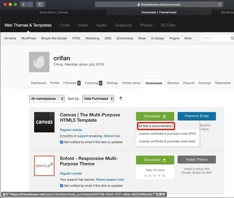The height and width of the screenshot is (198, 234).
Task: Browse the Plugins category
Action: tap(174, 38)
